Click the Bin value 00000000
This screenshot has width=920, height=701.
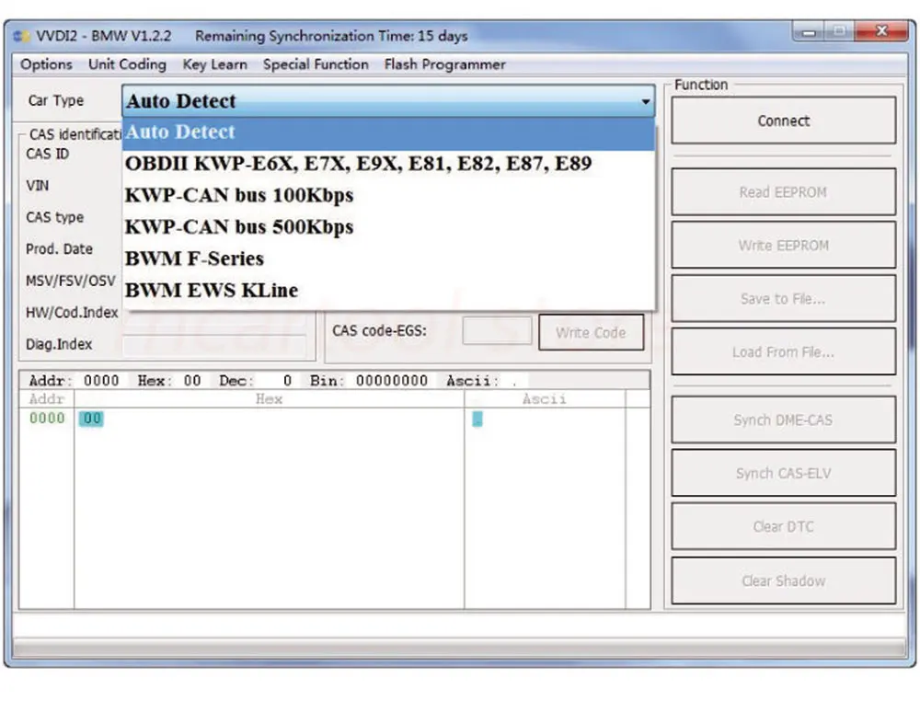coord(391,381)
